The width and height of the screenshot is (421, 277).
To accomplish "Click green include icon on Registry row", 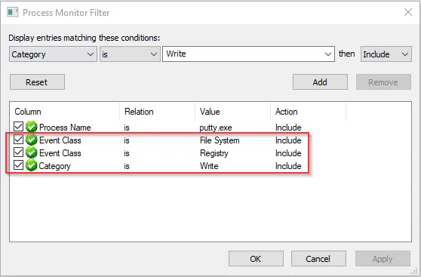I will [31, 152].
